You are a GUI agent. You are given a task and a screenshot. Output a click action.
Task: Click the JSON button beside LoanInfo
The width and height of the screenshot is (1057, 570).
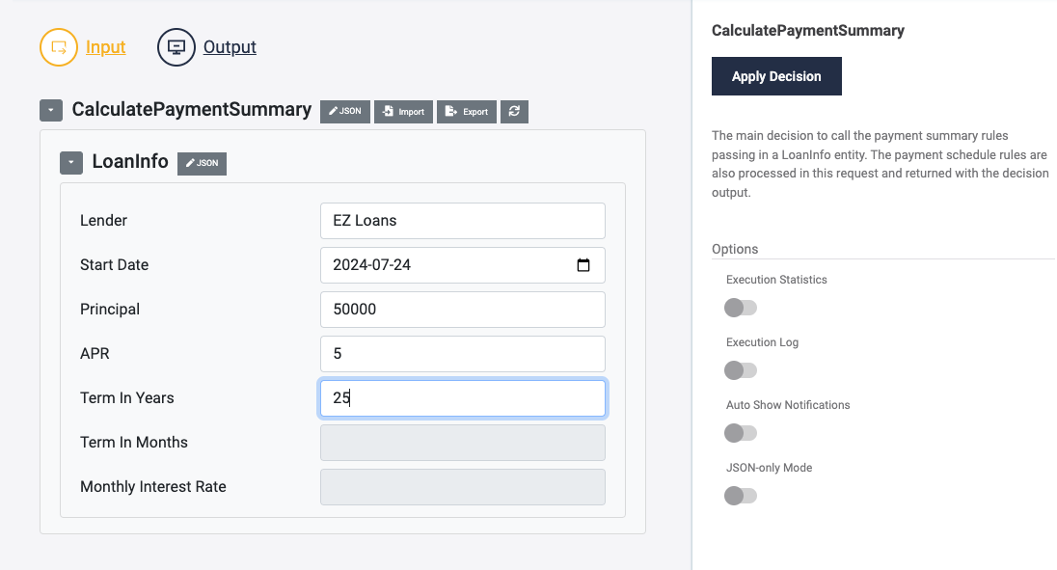pos(202,163)
